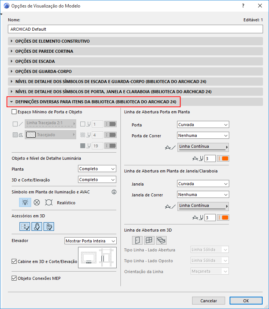Viewport: 269px width, 309px height.
Task: Expand Opções de Escada panel
Action: (135, 61)
